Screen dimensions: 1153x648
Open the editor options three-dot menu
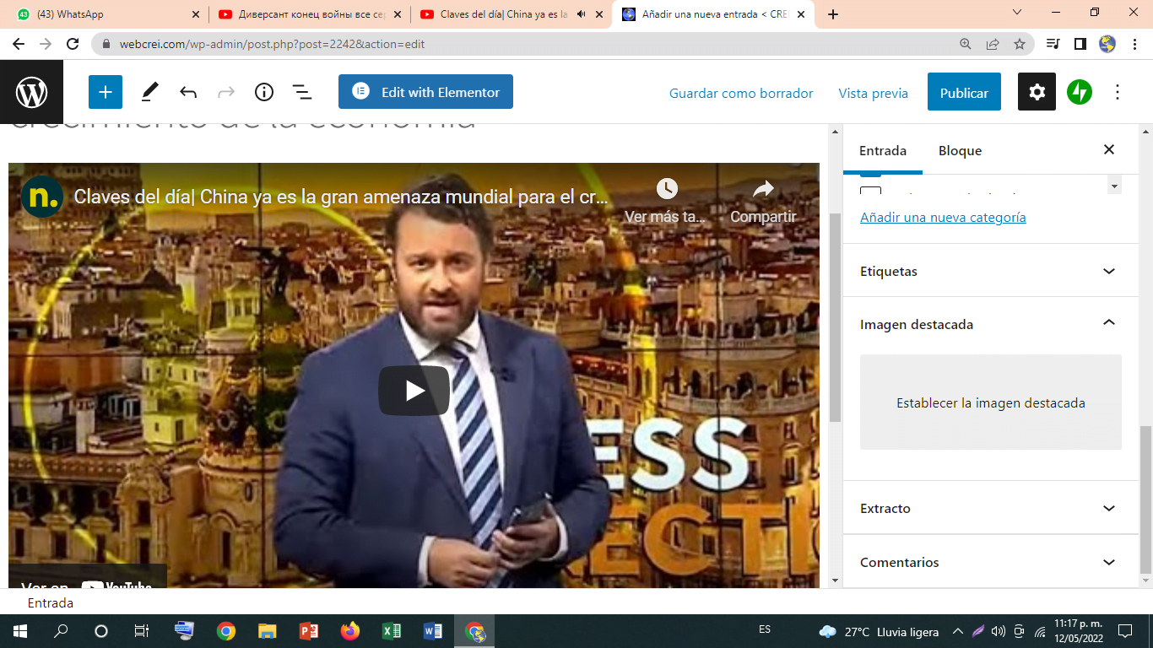click(x=1118, y=92)
